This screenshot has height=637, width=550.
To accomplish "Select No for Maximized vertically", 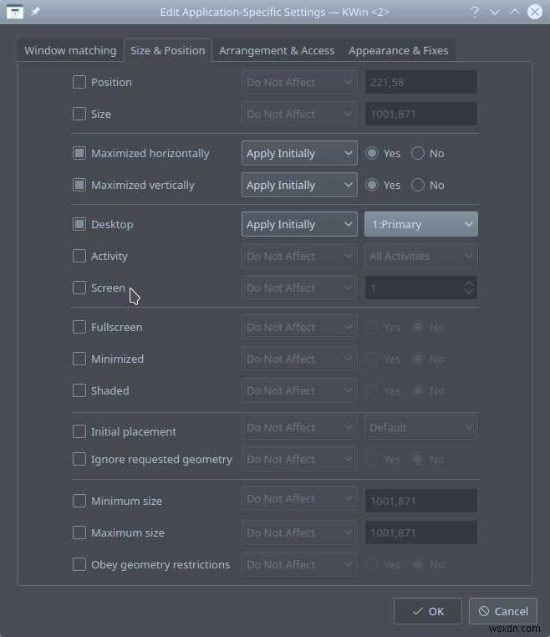I will pos(418,185).
